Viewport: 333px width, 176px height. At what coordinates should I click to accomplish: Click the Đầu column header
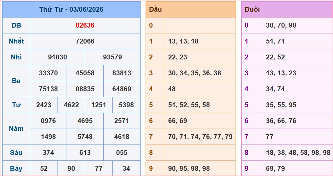click(155, 9)
